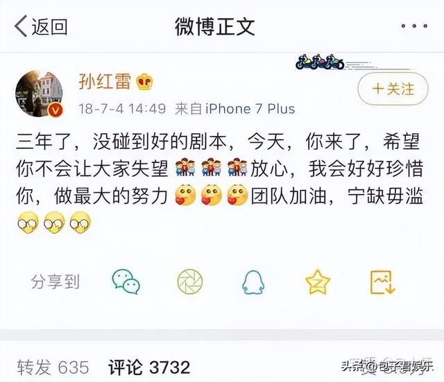The height and width of the screenshot is (382, 444).
Task: Follow 孙红雷 with +关注 button
Action: point(393,89)
